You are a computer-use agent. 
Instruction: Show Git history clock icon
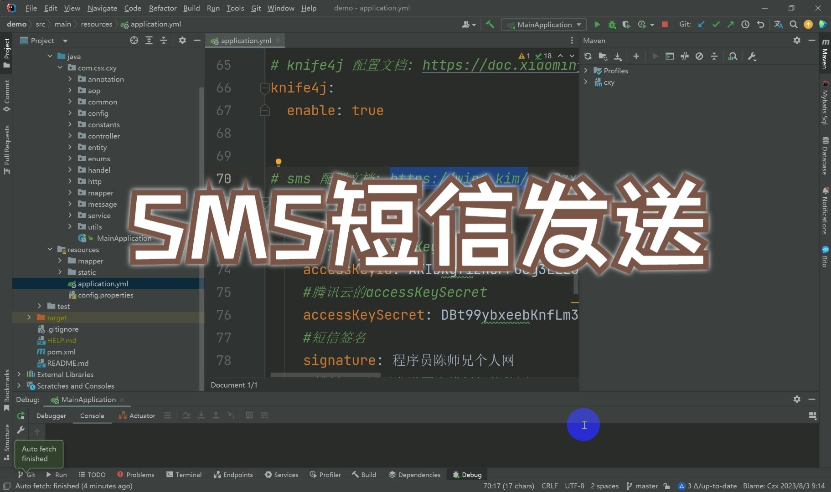coord(745,25)
